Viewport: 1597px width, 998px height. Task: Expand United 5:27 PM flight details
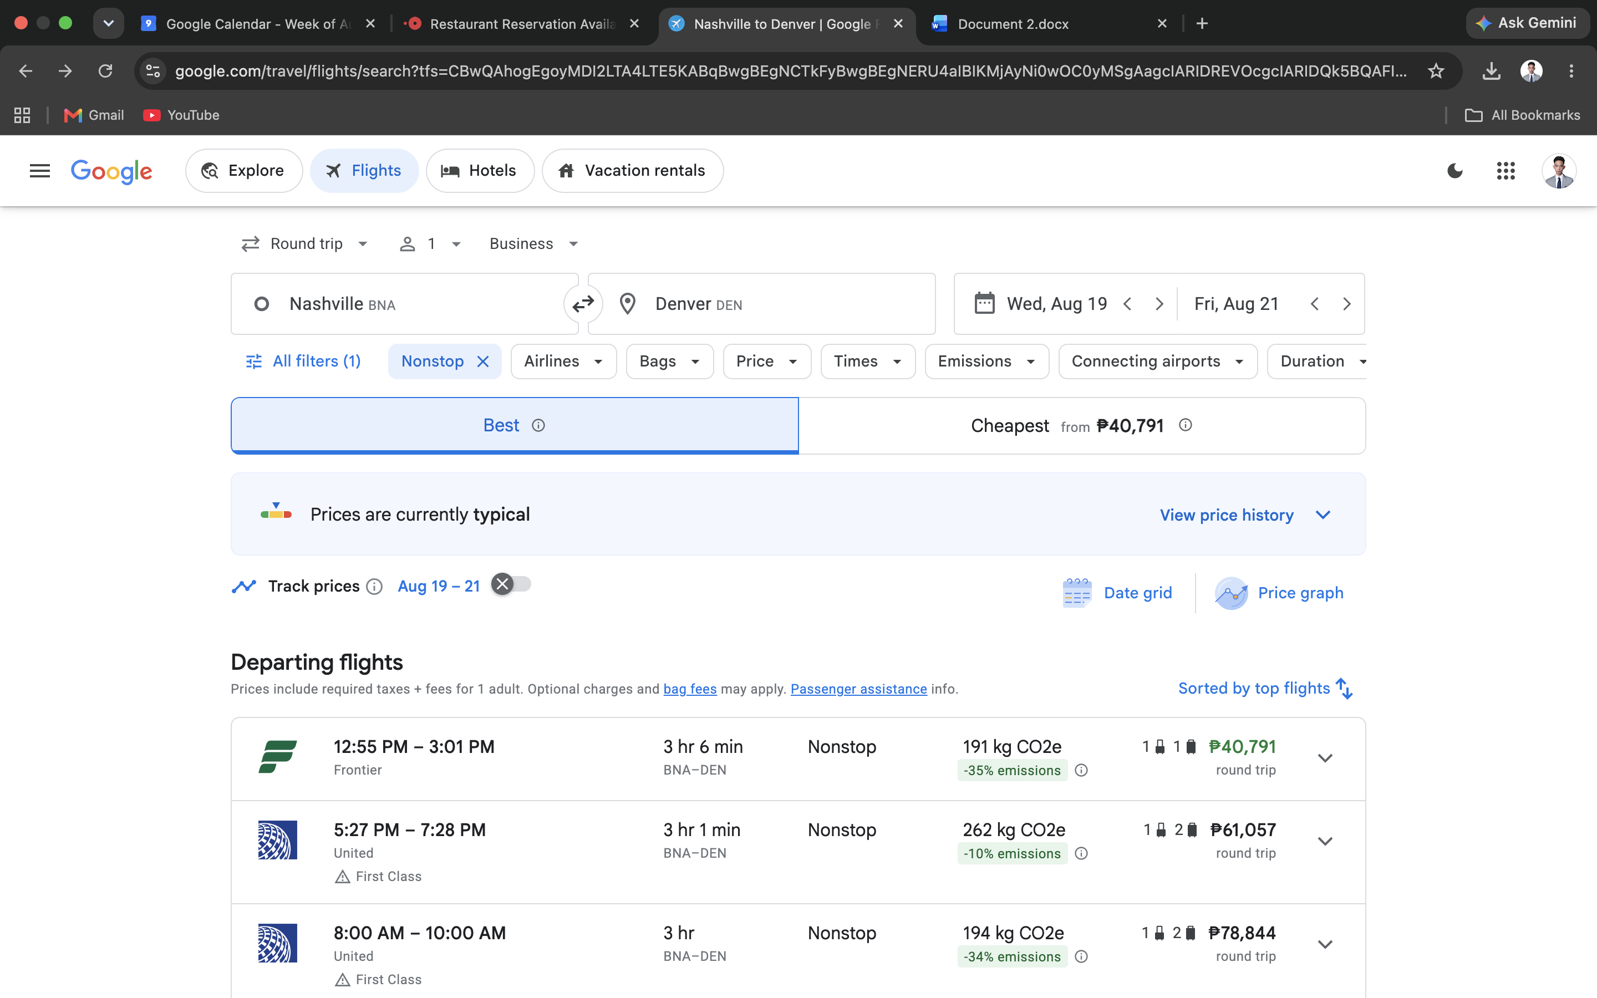pos(1325,842)
